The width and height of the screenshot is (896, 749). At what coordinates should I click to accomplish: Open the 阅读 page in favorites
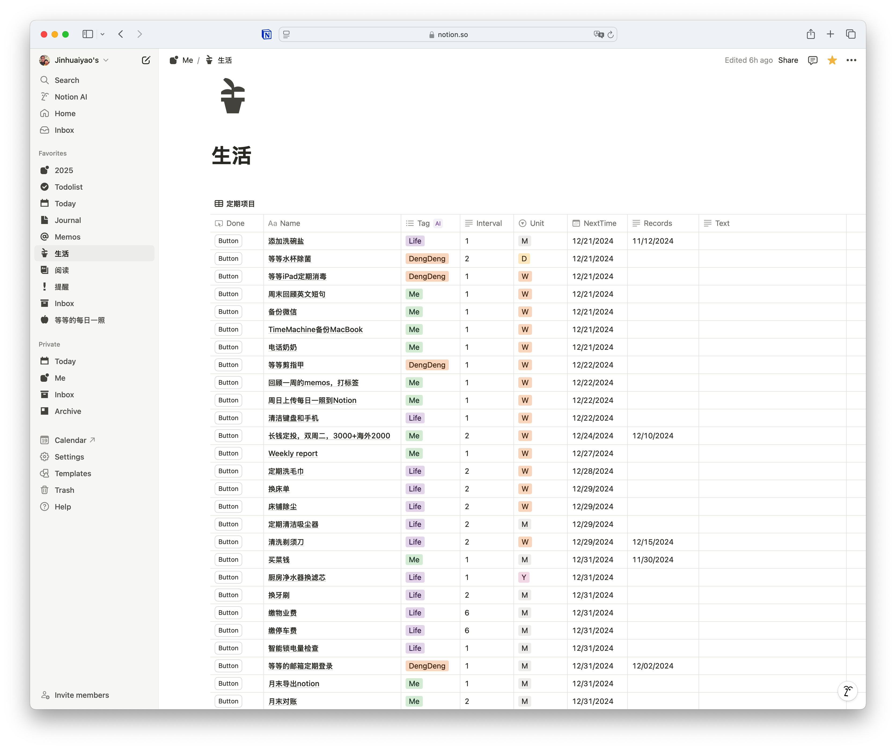point(94,270)
